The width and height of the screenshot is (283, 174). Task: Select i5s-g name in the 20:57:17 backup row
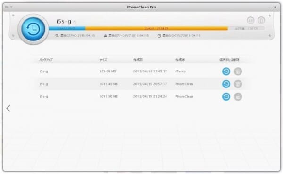pyautogui.click(x=44, y=84)
